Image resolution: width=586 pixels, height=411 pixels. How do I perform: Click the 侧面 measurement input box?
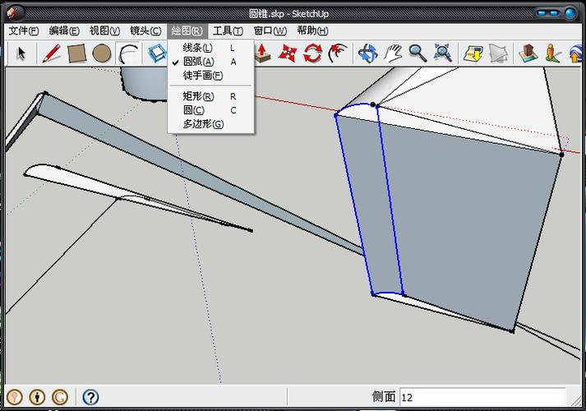[482, 397]
